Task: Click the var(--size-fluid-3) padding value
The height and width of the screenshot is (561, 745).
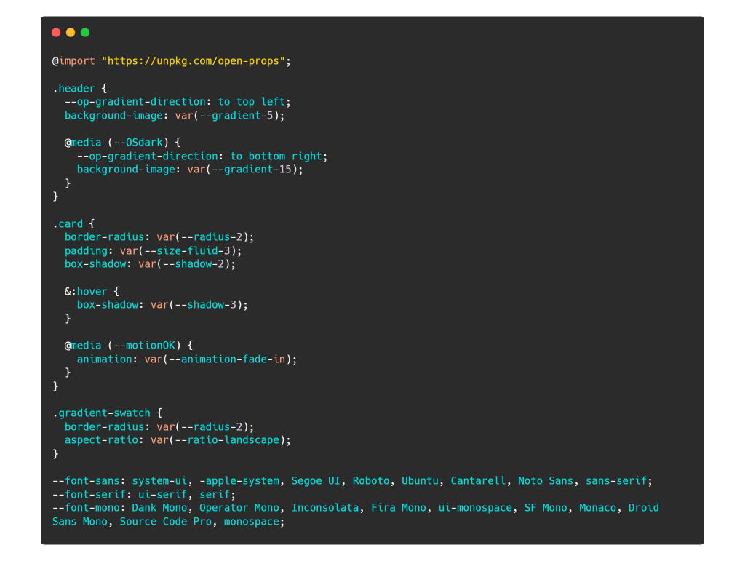Action: (180, 251)
